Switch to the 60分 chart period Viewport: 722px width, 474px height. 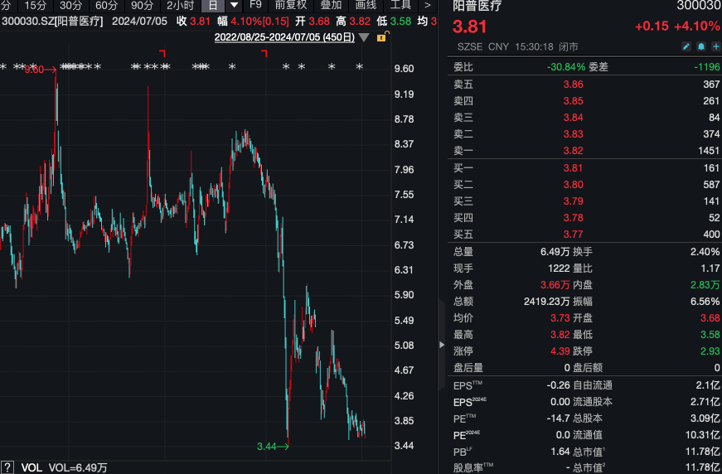[106, 5]
